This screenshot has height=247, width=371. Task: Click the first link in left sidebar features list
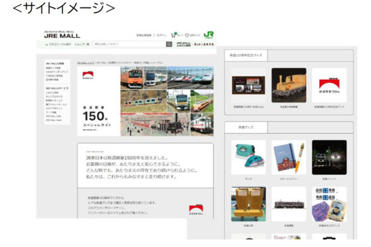(x=53, y=68)
